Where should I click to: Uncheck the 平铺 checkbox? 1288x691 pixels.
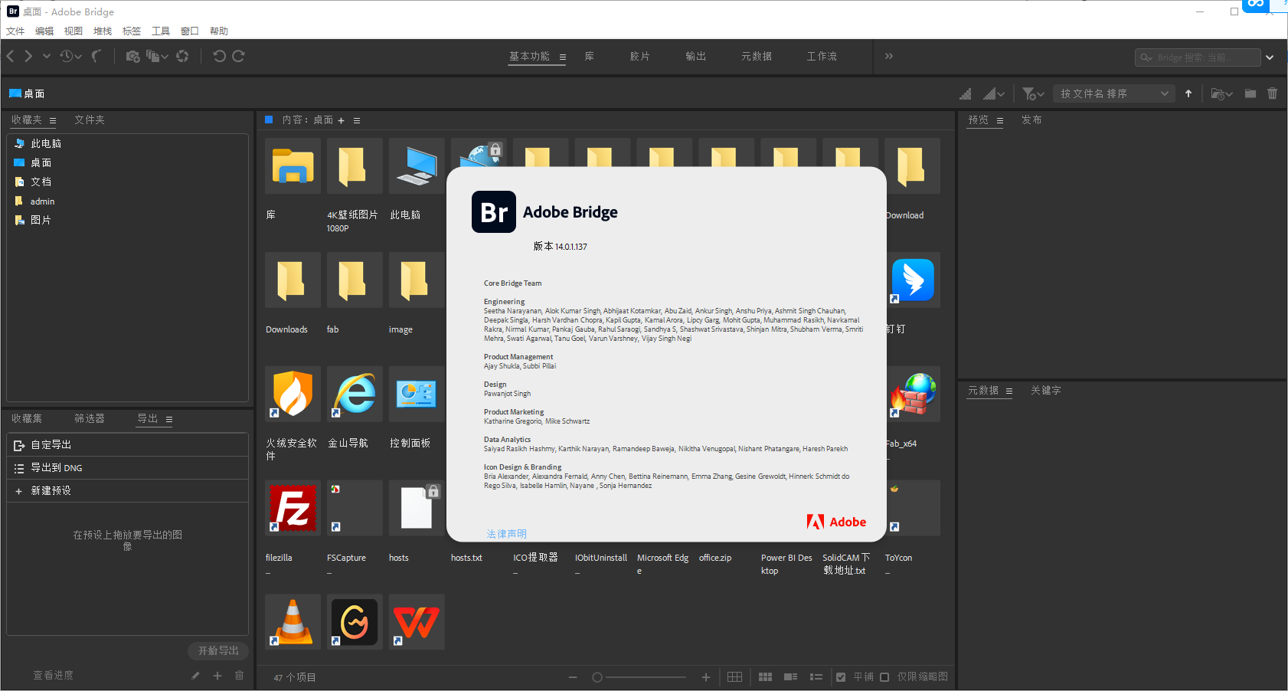[841, 677]
